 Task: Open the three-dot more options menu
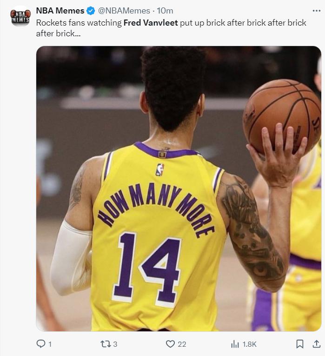pos(316,11)
